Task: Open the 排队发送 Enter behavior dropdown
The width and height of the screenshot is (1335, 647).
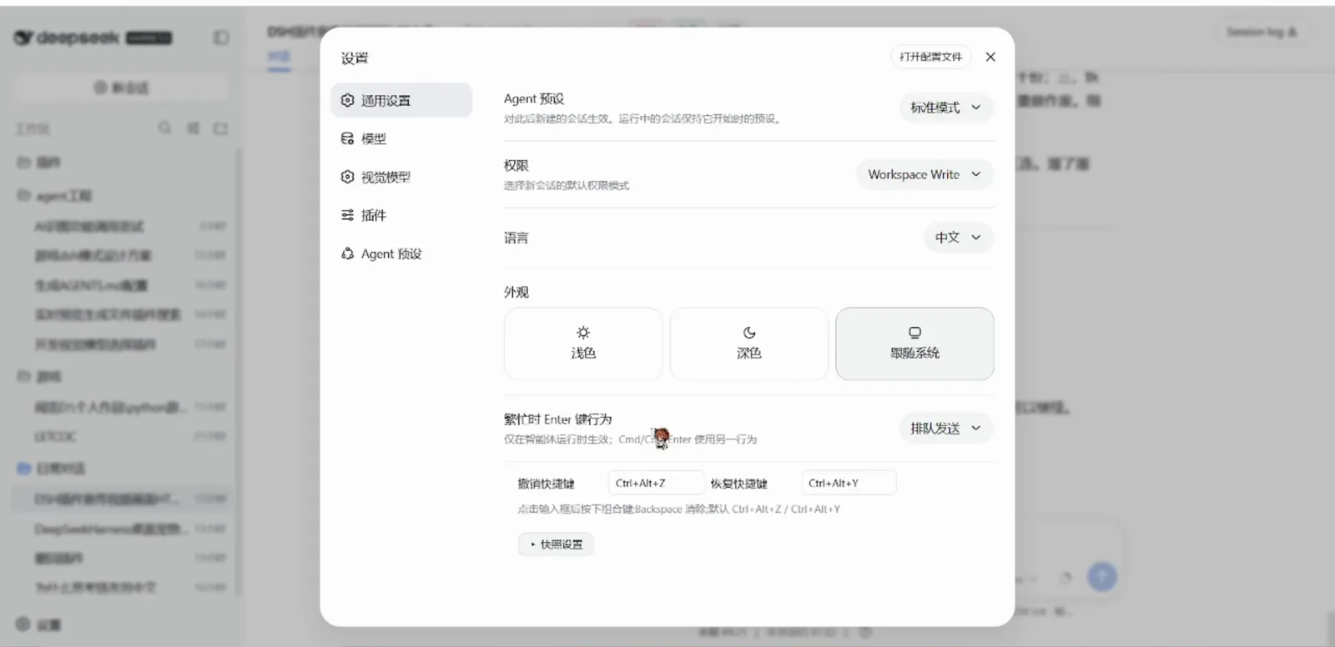Action: tap(946, 429)
